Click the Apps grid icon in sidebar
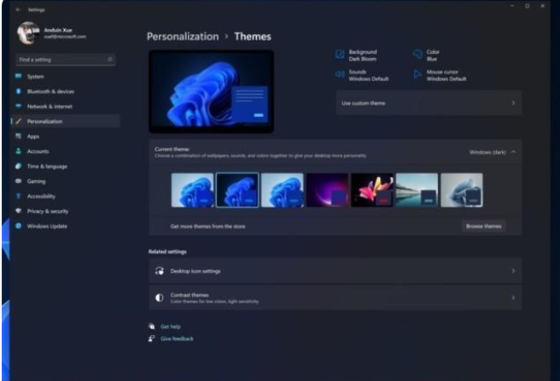560x381 pixels. click(x=19, y=136)
